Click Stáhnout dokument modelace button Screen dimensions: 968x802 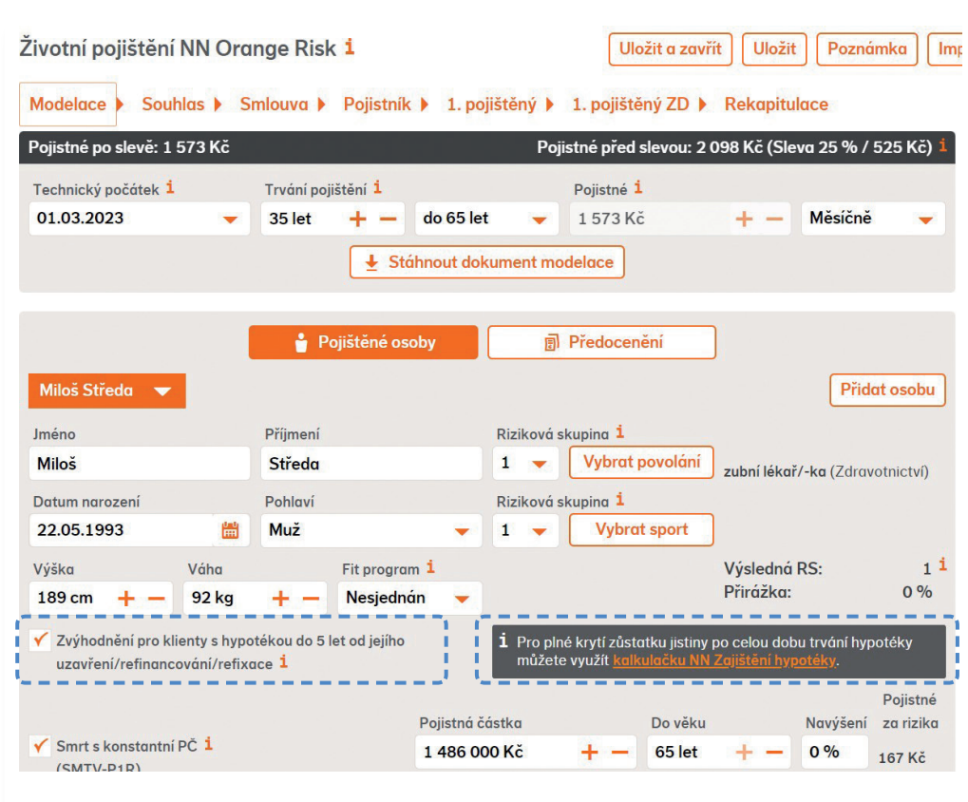[487, 262]
